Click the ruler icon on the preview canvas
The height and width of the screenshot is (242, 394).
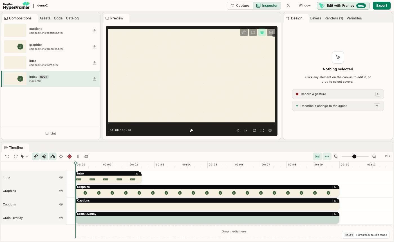[244, 32]
